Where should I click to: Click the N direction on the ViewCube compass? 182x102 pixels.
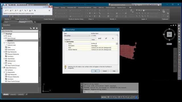point(169,29)
